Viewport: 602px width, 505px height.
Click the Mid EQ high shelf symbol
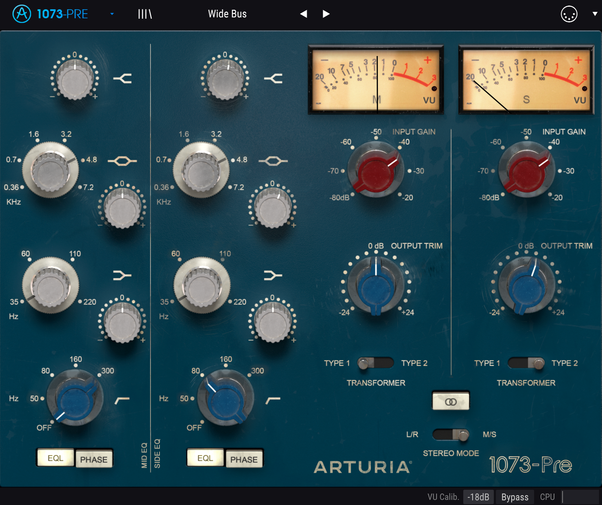(122, 78)
